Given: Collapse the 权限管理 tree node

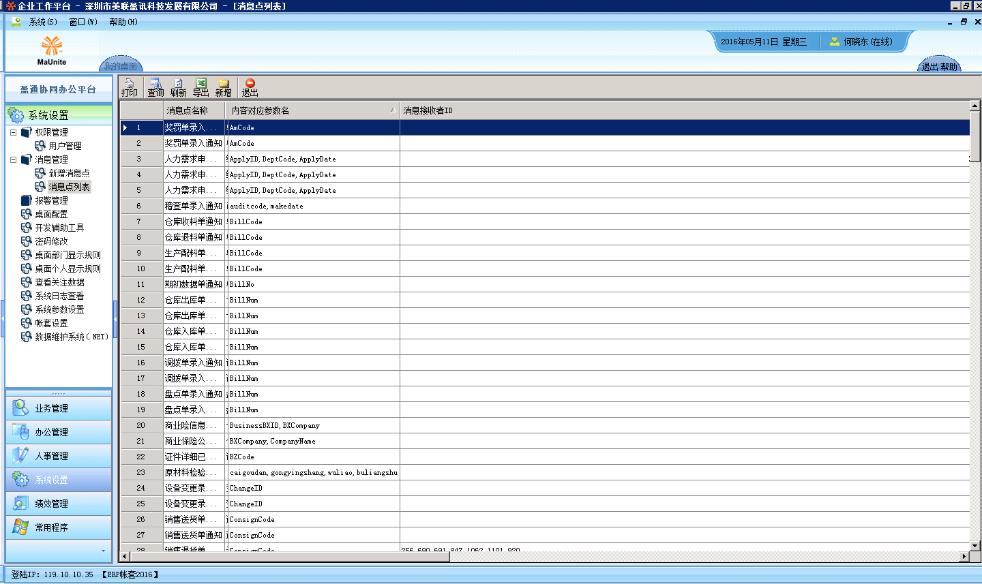Looking at the screenshot, I should pos(13,132).
